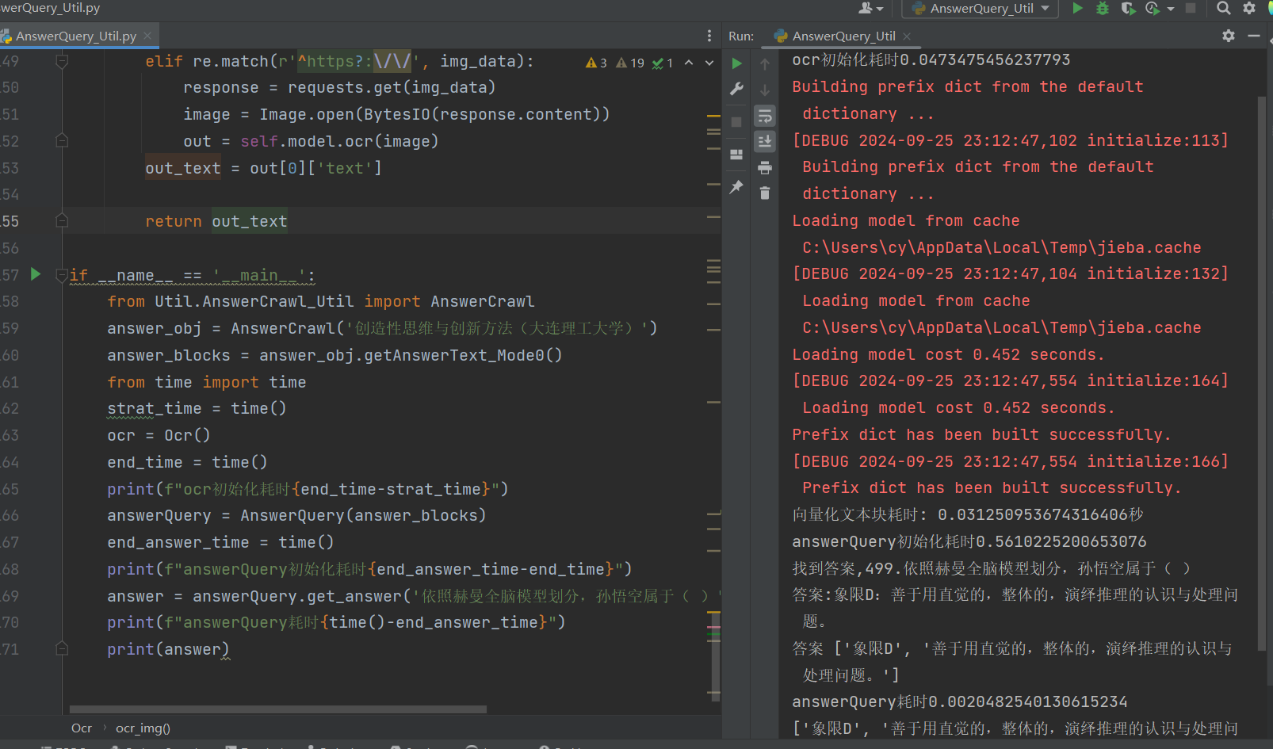Clear console output with trash icon
1273x749 pixels.
(765, 193)
